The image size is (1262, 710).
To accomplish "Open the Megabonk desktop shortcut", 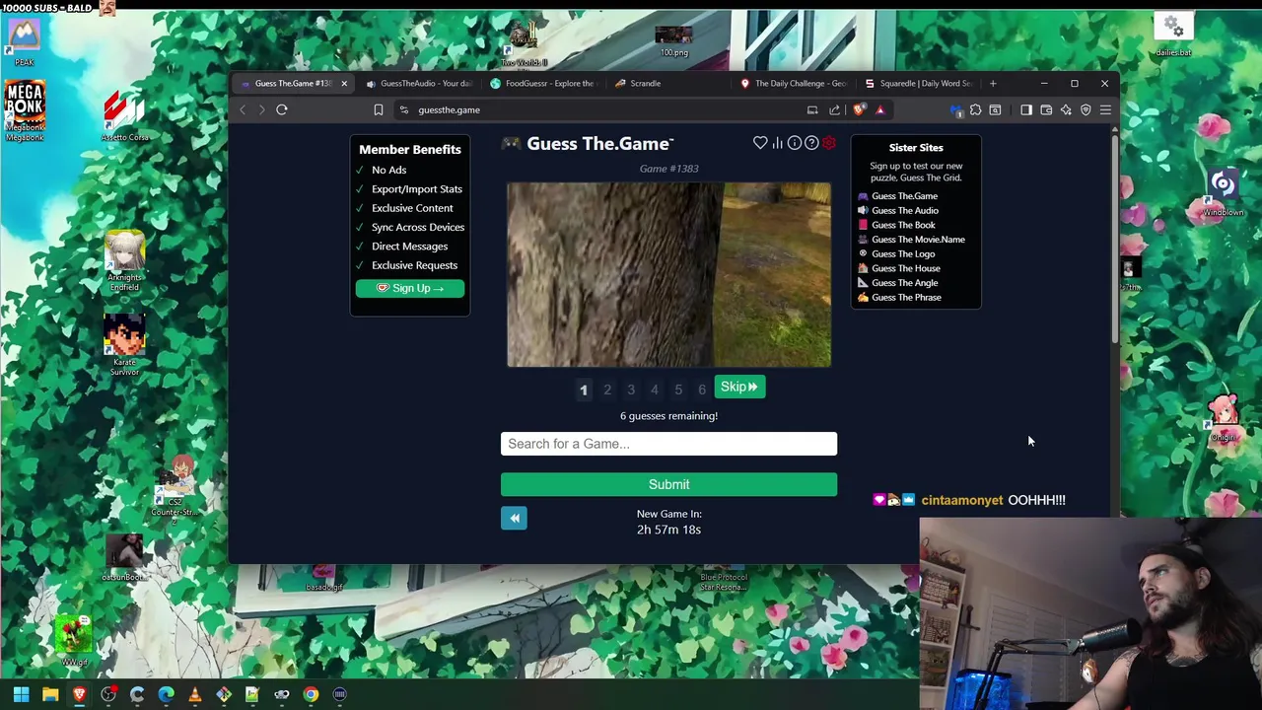I will point(24,110).
